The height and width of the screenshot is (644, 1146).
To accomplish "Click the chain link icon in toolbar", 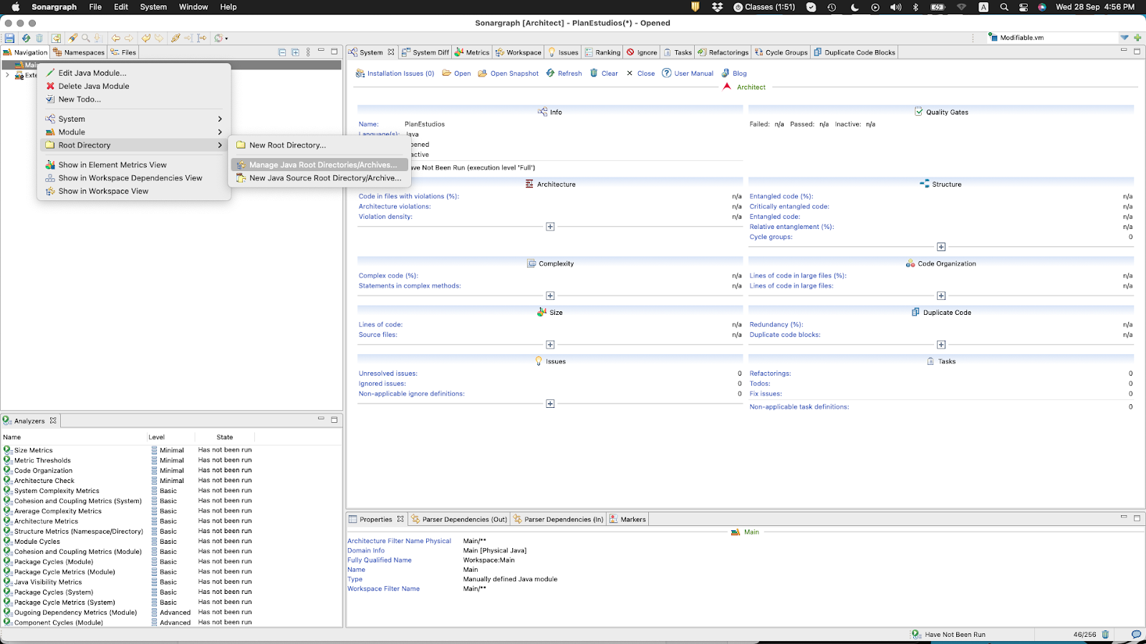I will (x=175, y=38).
